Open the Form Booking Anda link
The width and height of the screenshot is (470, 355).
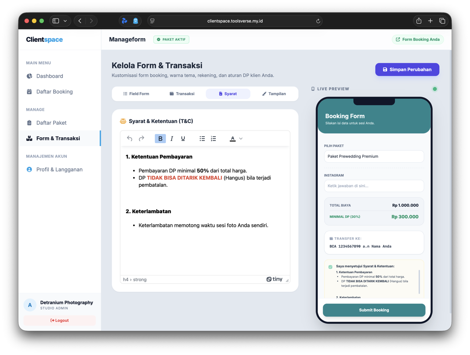417,39
